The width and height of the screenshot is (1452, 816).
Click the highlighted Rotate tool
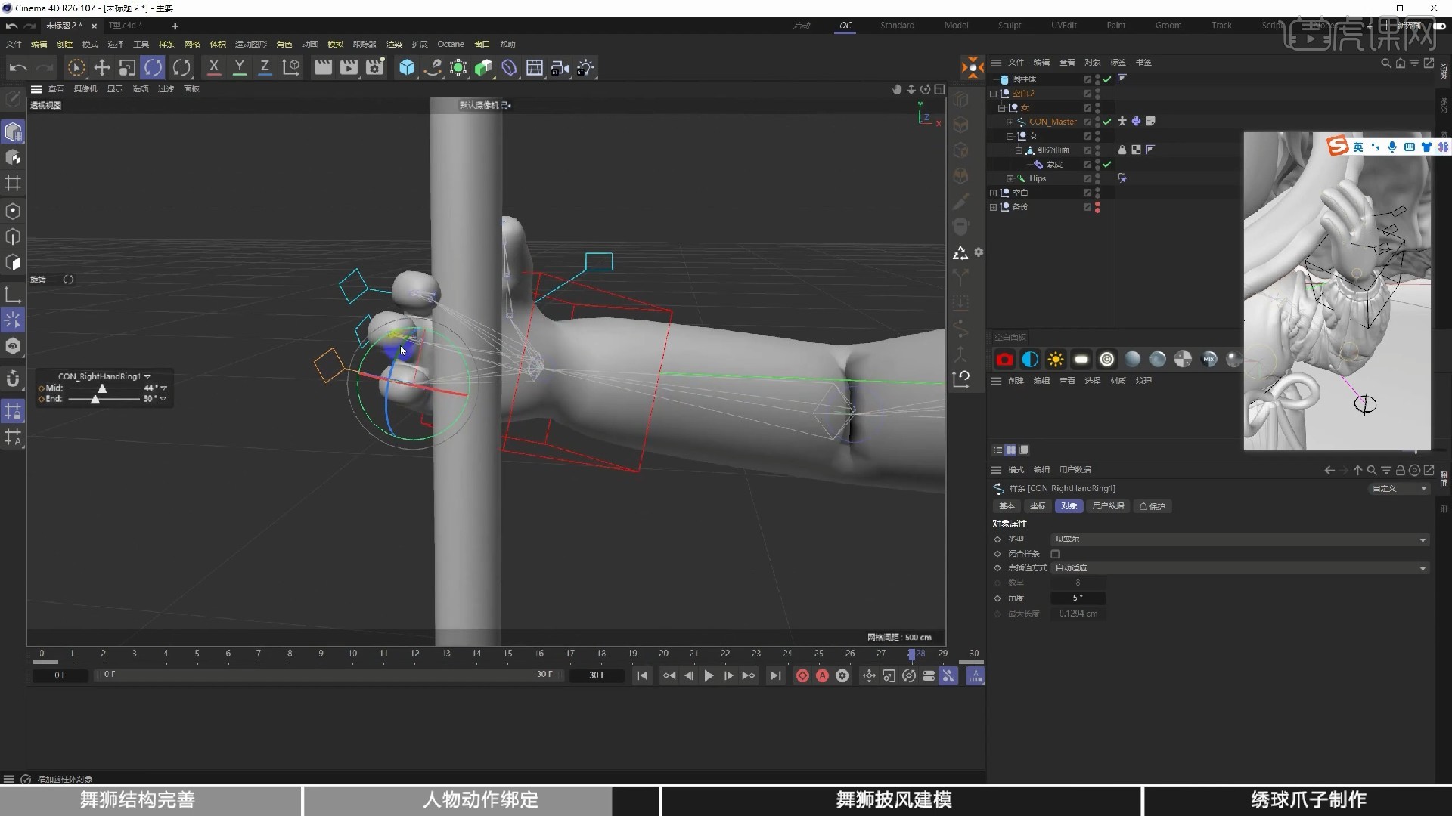tap(153, 68)
